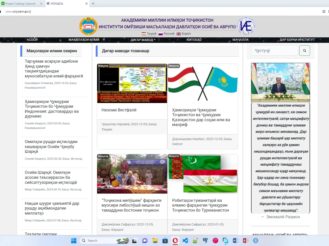
Task: Click author line Давлиёрова Сафаргул, 2023-01-05
Action: [198, 227]
